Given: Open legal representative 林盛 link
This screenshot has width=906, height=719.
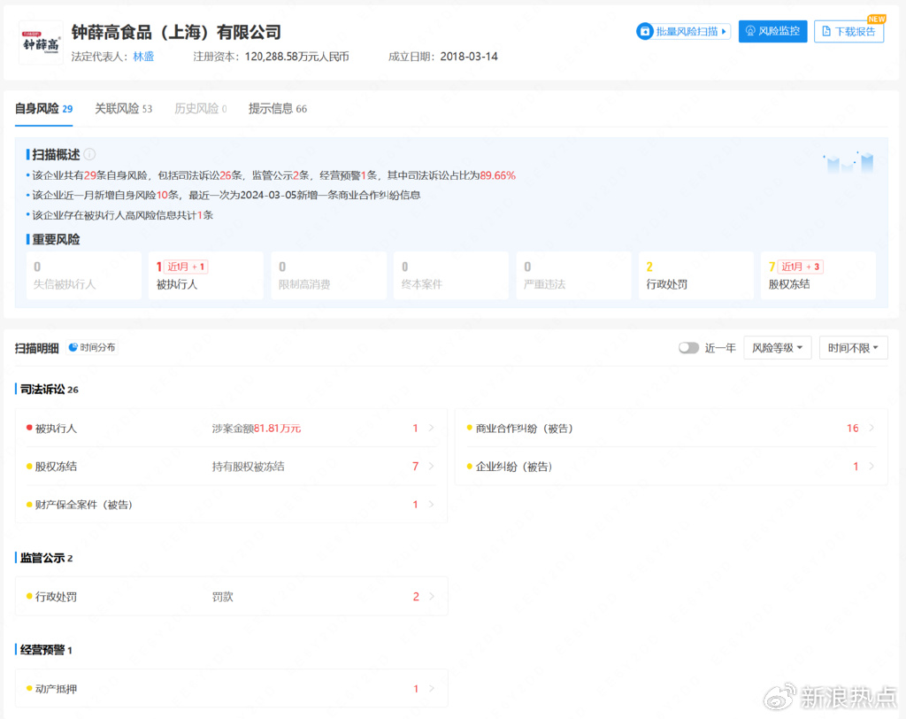Looking at the screenshot, I should click(143, 57).
